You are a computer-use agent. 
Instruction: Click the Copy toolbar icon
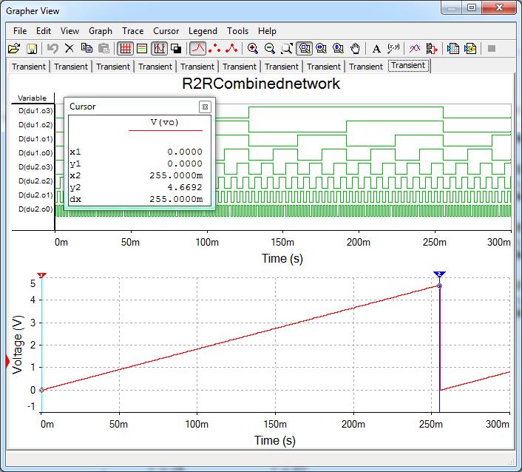(87, 49)
